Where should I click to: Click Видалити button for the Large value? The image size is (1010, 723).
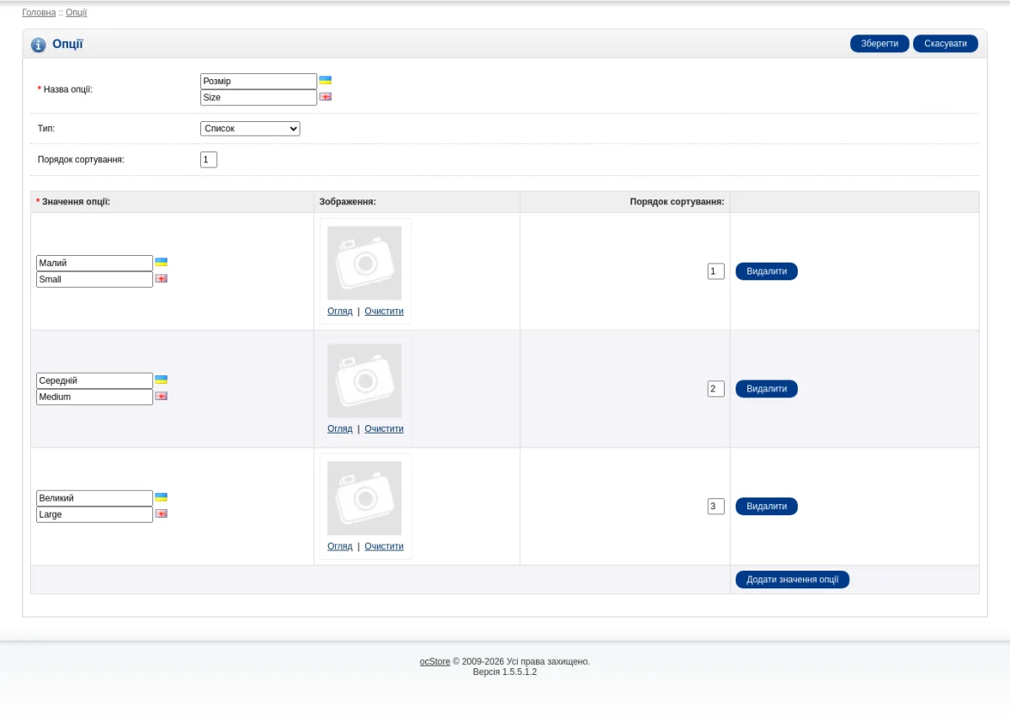click(767, 507)
